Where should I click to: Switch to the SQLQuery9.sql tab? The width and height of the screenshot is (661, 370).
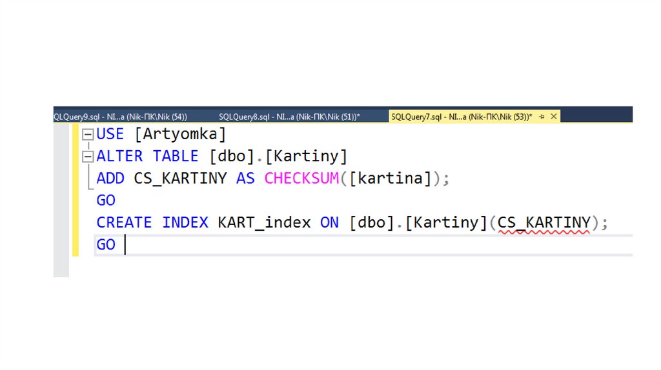120,117
